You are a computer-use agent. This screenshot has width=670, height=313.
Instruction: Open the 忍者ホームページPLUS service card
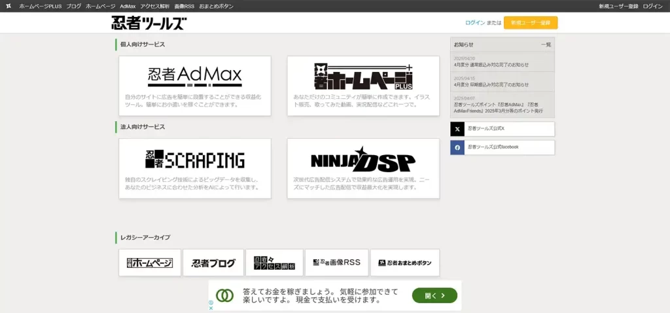point(363,86)
